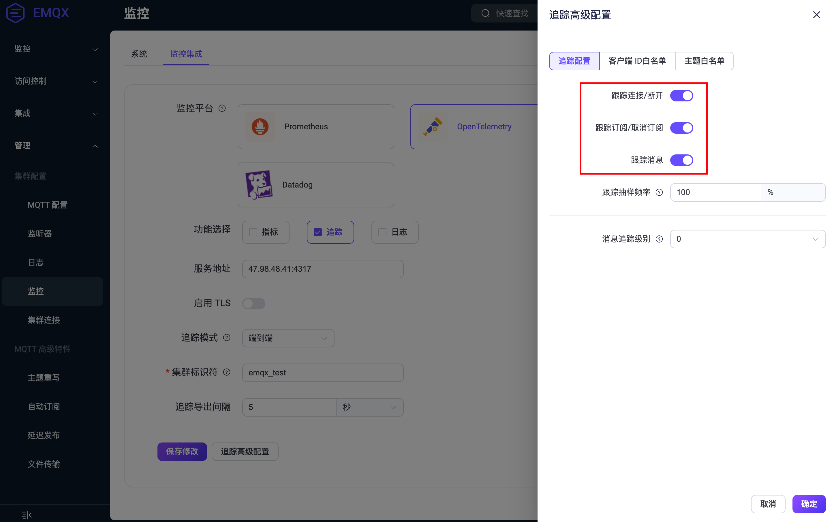The image size is (834, 522).
Task: Click the sidebar collapse icon
Action: point(27,515)
